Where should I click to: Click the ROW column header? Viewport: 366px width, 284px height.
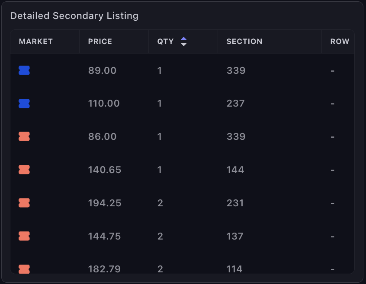[x=340, y=41]
